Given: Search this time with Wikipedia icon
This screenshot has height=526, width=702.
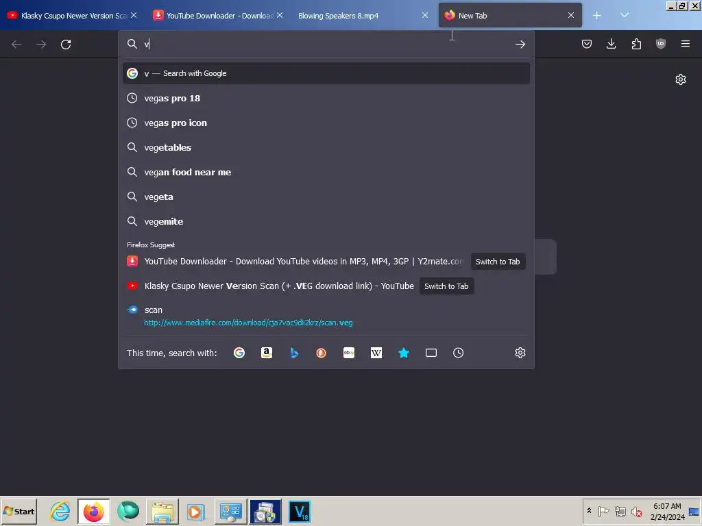Looking at the screenshot, I should 376,353.
